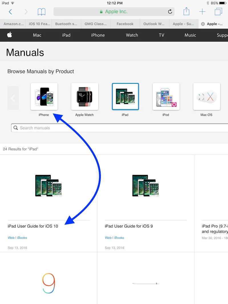The image size is (228, 304).
Task: Select the Apple Watch product thumbnail
Action: pos(85,97)
